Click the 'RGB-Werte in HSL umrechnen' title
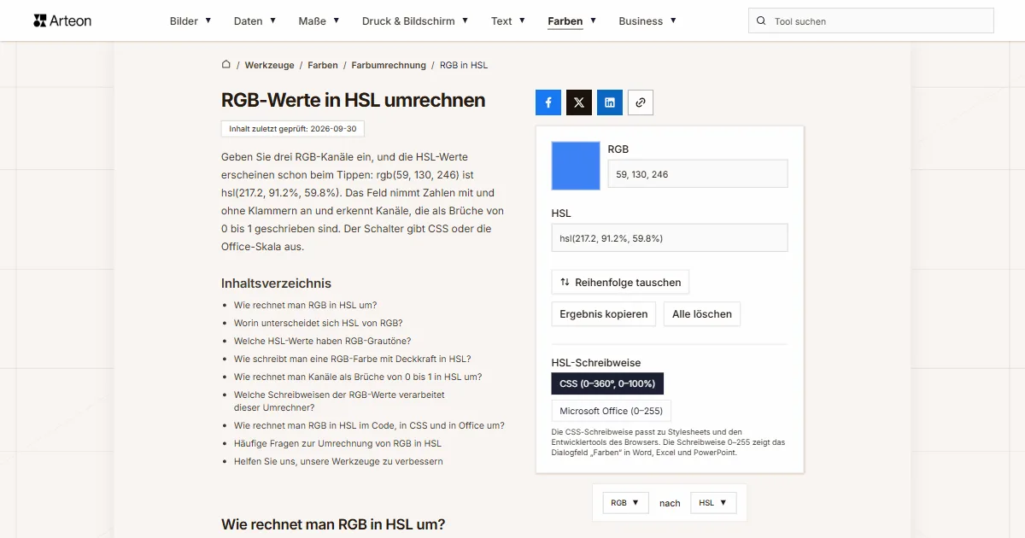 coord(353,101)
